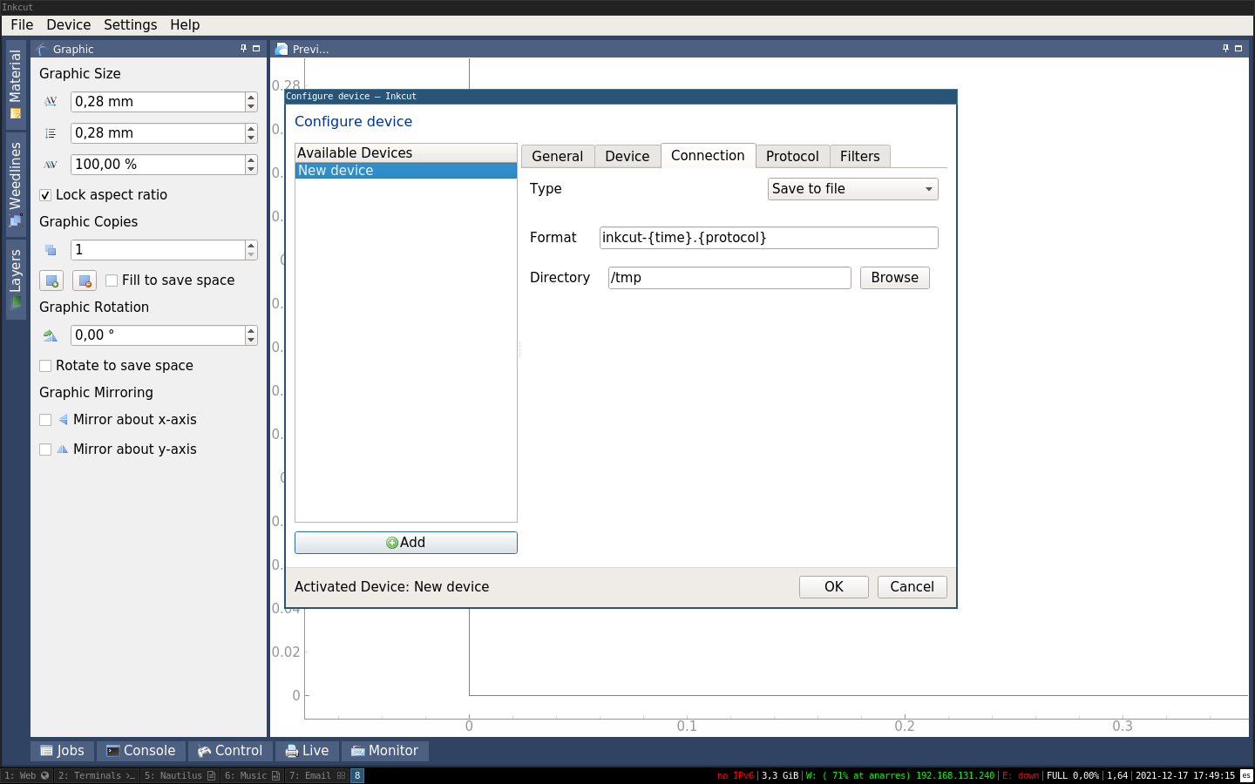
Task: Increase the graphic rotation spinner value
Action: pos(251,331)
